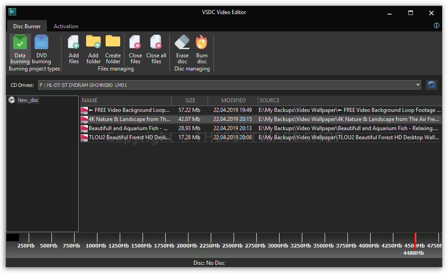Click the 22.04.2019 20:08 modified date
Screen dimensions: 448x273
click(x=233, y=138)
